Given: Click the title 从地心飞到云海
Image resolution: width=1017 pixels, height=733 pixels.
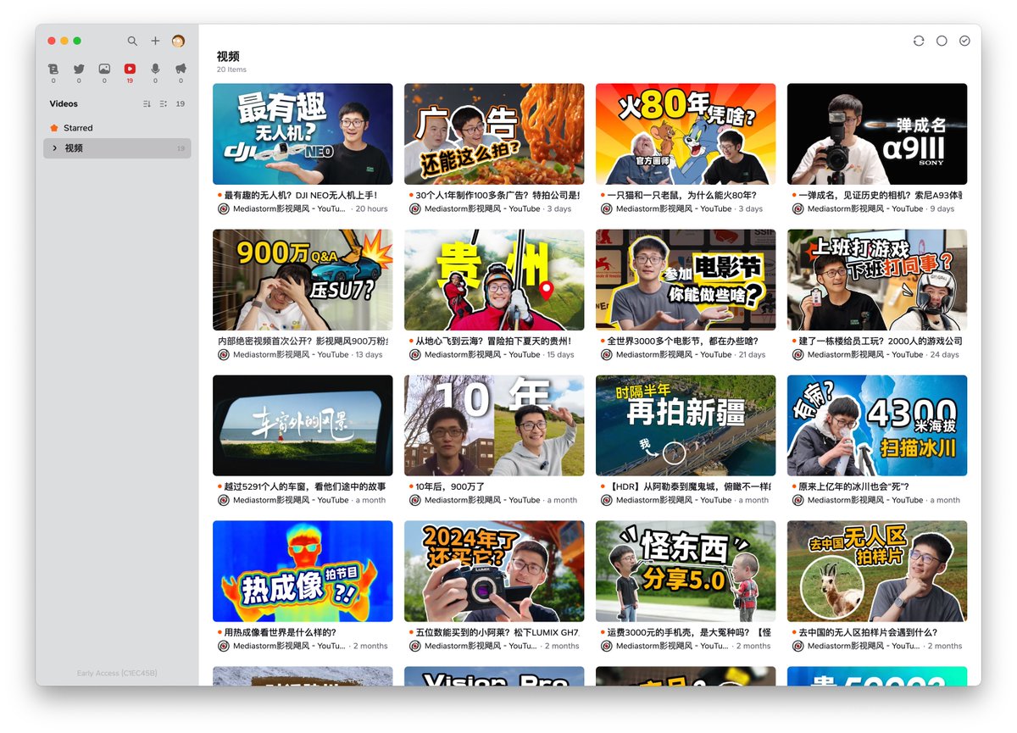Looking at the screenshot, I should pyautogui.click(x=493, y=341).
